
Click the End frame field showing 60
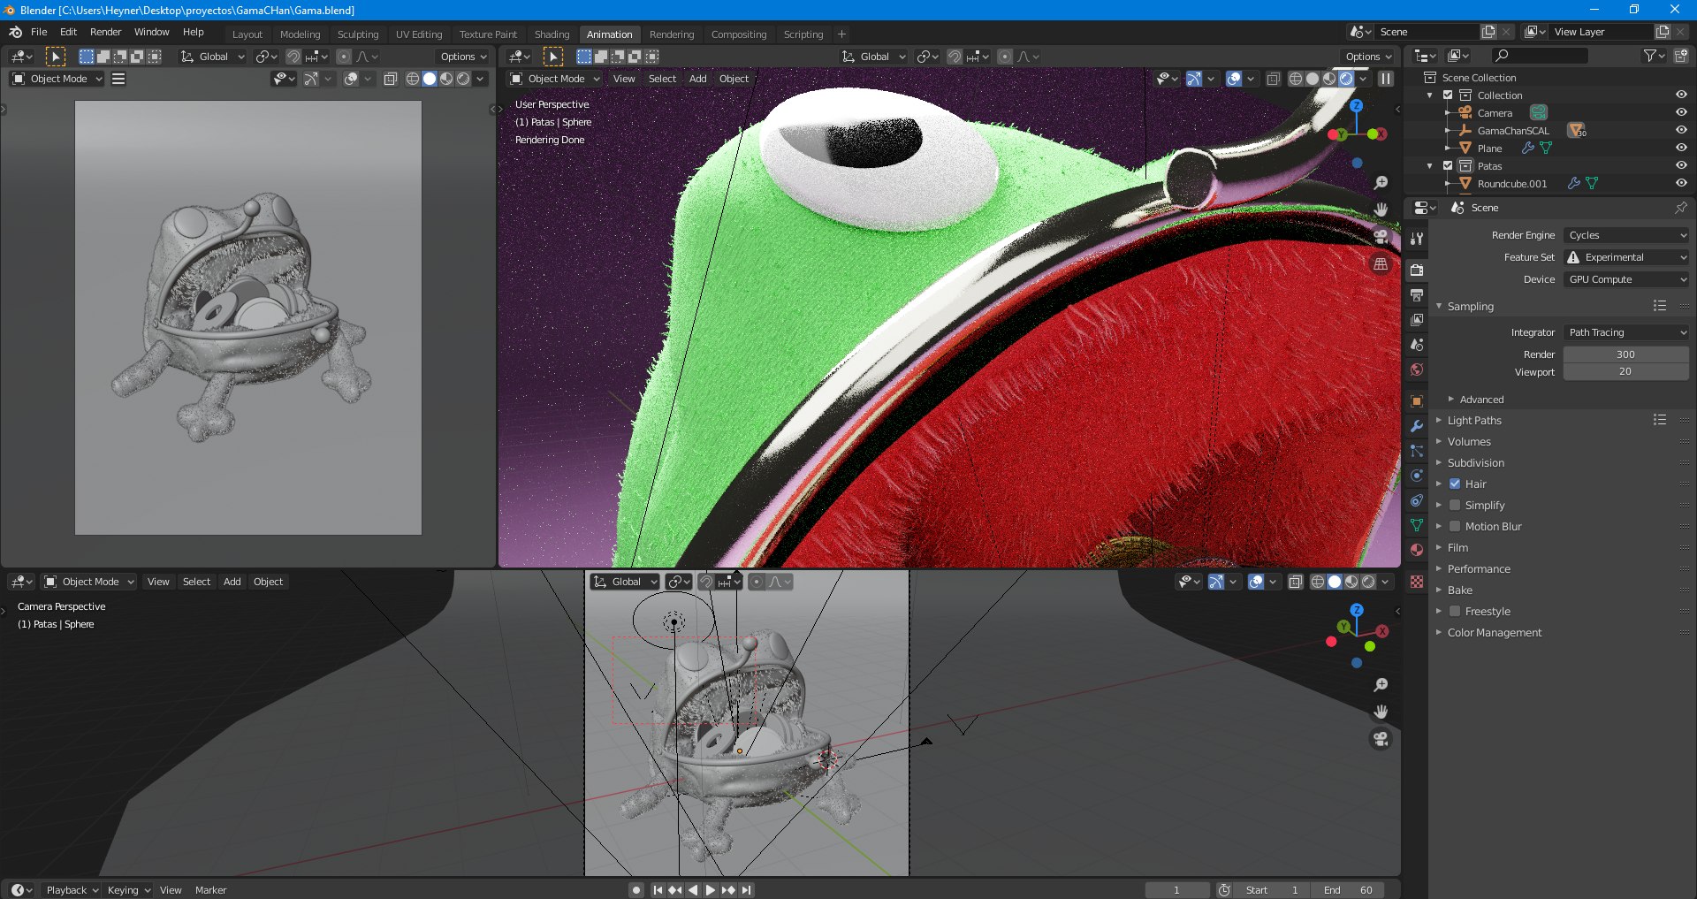[1349, 890]
